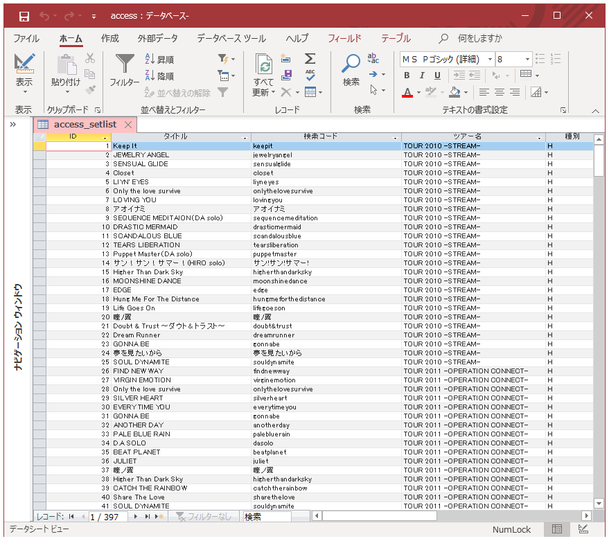Sort ascending with 昇順
This screenshot has height=541, width=609.
[x=159, y=59]
